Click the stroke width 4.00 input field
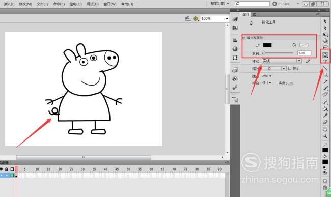 (304, 53)
